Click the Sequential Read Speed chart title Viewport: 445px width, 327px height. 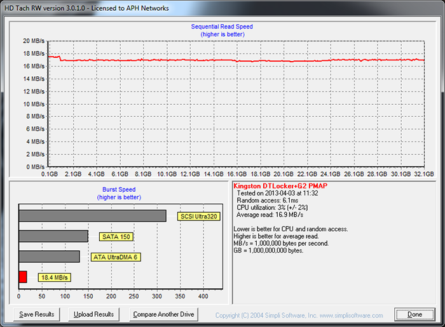coord(222,27)
